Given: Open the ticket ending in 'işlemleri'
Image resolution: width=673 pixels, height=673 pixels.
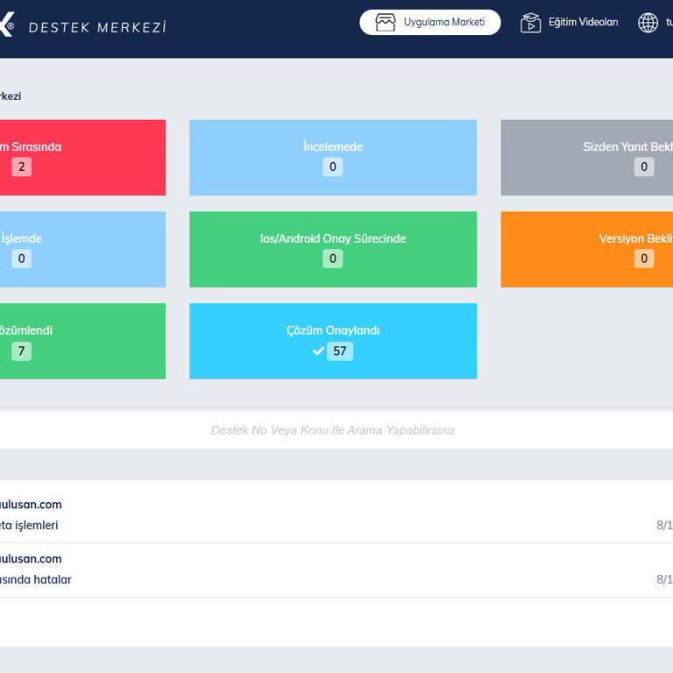Looking at the screenshot, I should pos(336,515).
